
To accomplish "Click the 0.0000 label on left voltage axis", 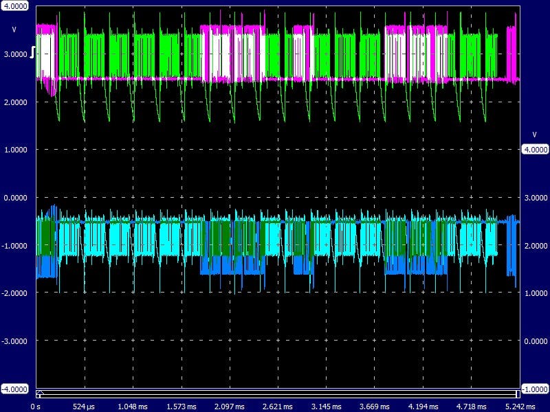I will 15,198.
